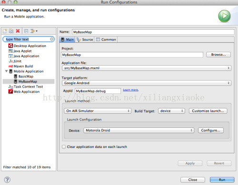Click the type filter text search box
The width and height of the screenshot is (238, 185).
point(29,39)
